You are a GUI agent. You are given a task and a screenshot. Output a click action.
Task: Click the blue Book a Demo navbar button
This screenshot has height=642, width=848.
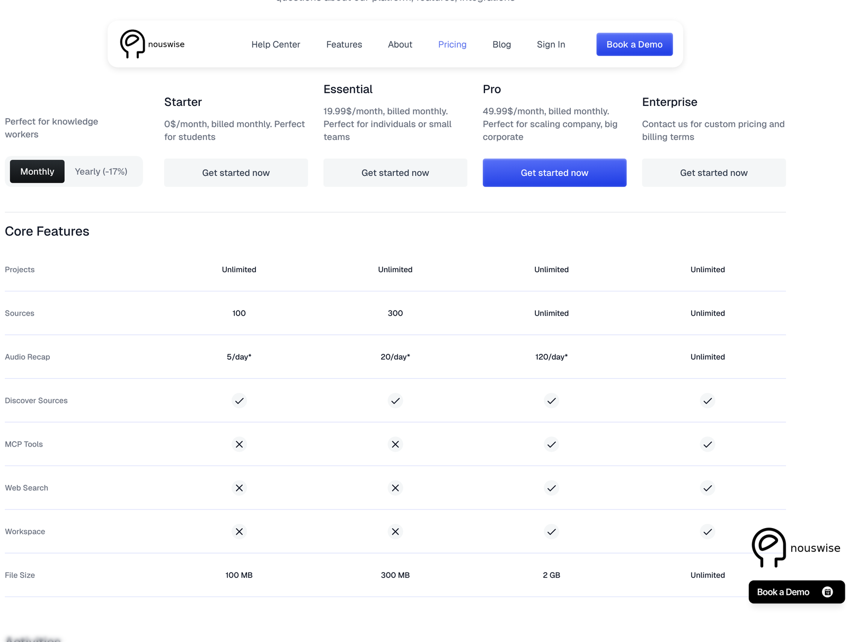[x=634, y=44]
